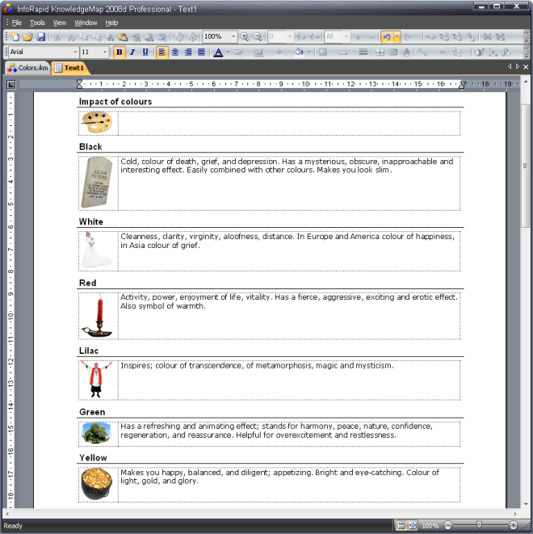This screenshot has width=533, height=534.
Task: Click the Open folder icon
Action: 28,37
